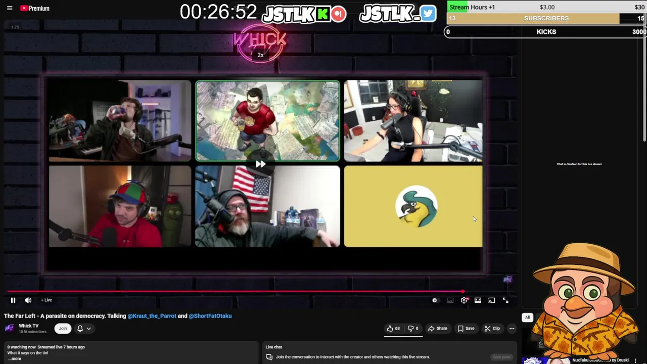Click the hooded man with flag tile
647x364 pixels.
267,207
